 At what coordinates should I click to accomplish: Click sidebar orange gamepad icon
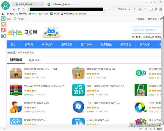pyautogui.click(x=3, y=25)
